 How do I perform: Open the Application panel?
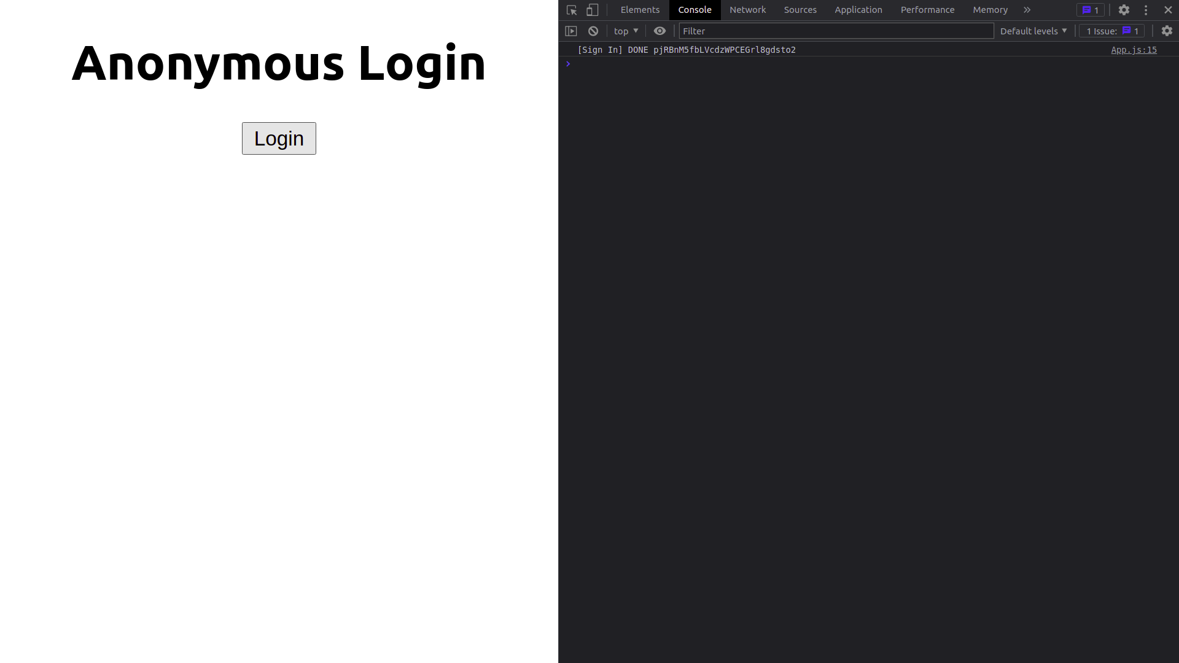coord(858,10)
